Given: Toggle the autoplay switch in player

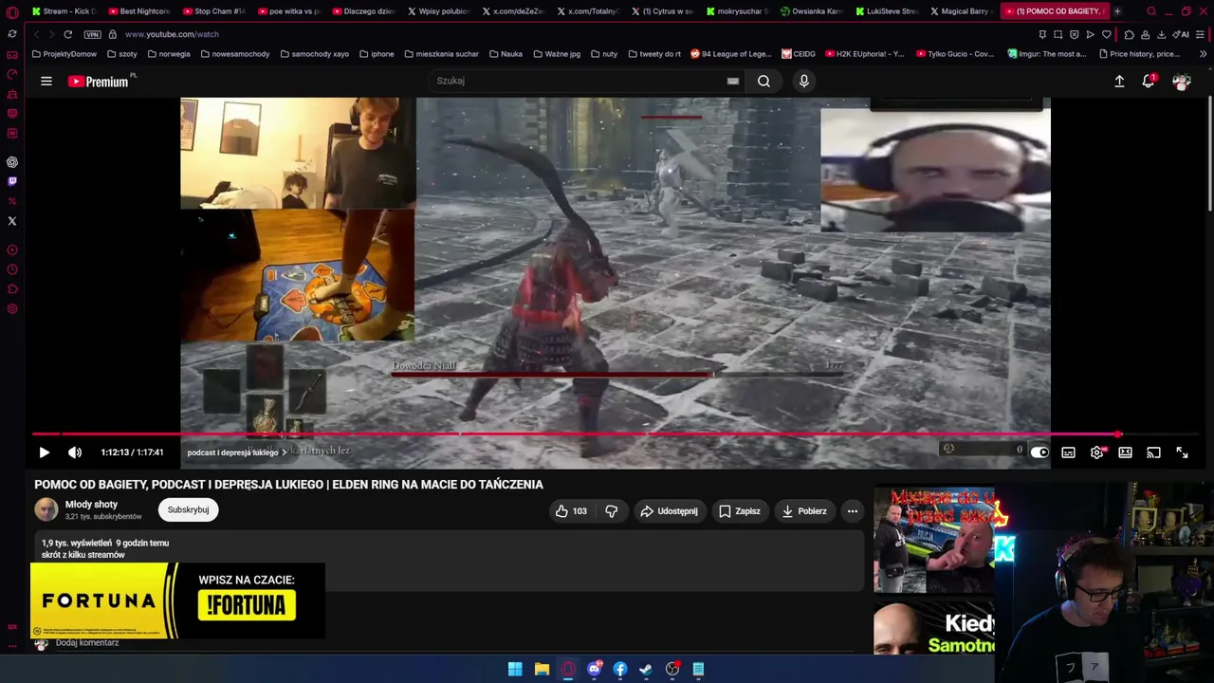Looking at the screenshot, I should (x=1039, y=452).
